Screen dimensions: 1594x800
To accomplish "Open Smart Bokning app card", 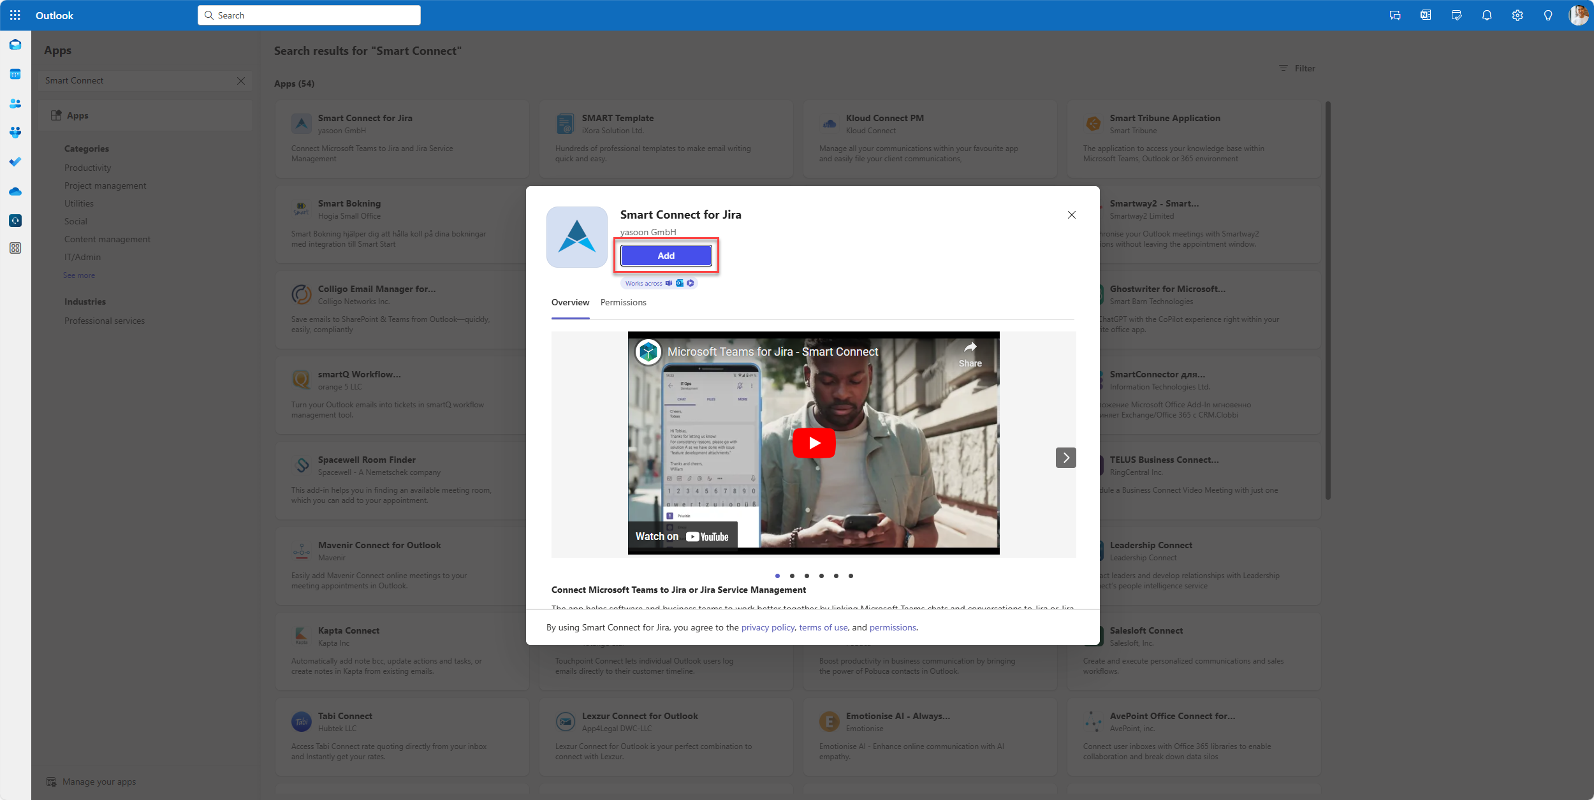I will click(x=402, y=224).
